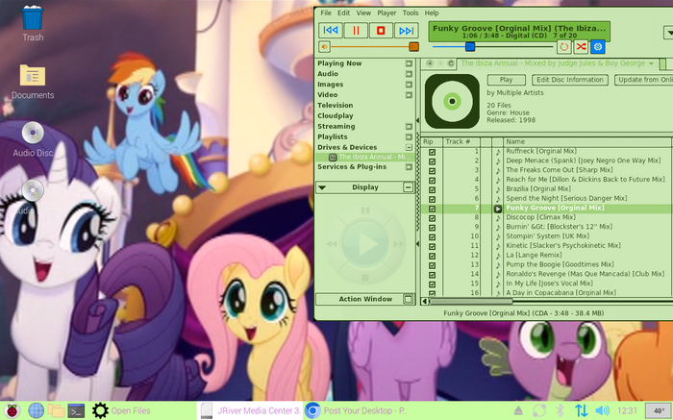Open the Edit menu

click(x=343, y=12)
